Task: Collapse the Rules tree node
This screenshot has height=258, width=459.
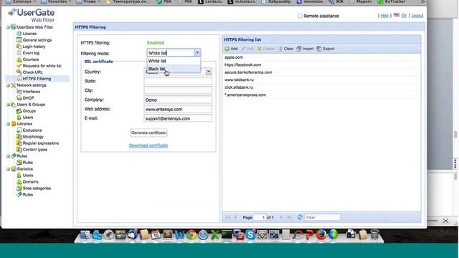Action: pyautogui.click(x=8, y=156)
